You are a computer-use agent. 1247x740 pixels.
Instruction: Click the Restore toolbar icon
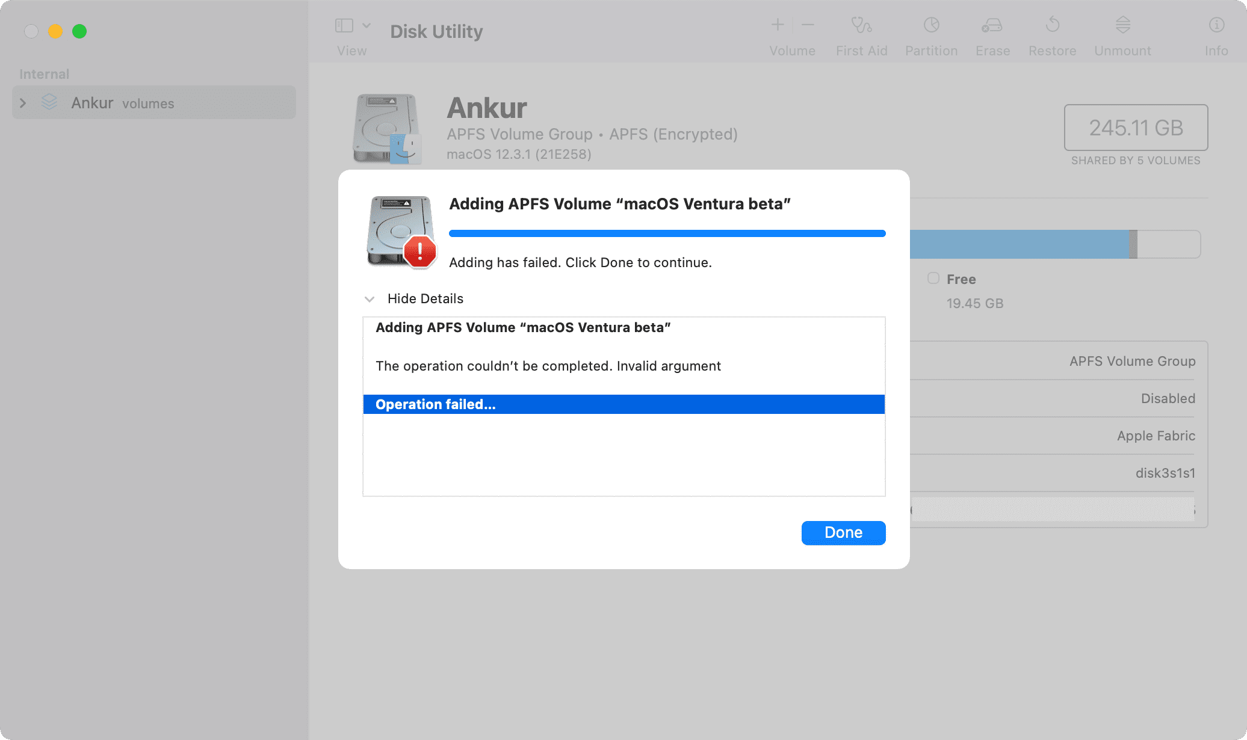[1052, 25]
